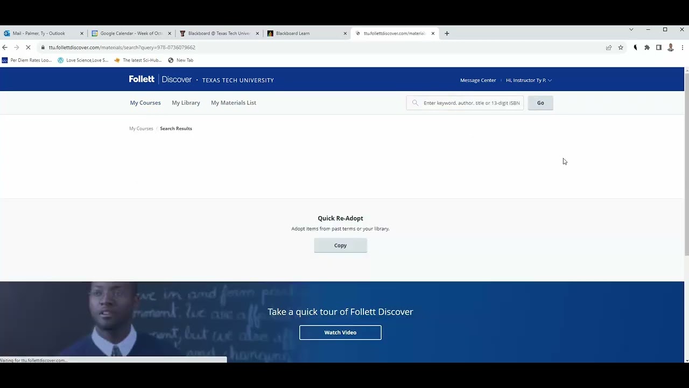Open the Extensions puzzle piece icon

pos(647,47)
